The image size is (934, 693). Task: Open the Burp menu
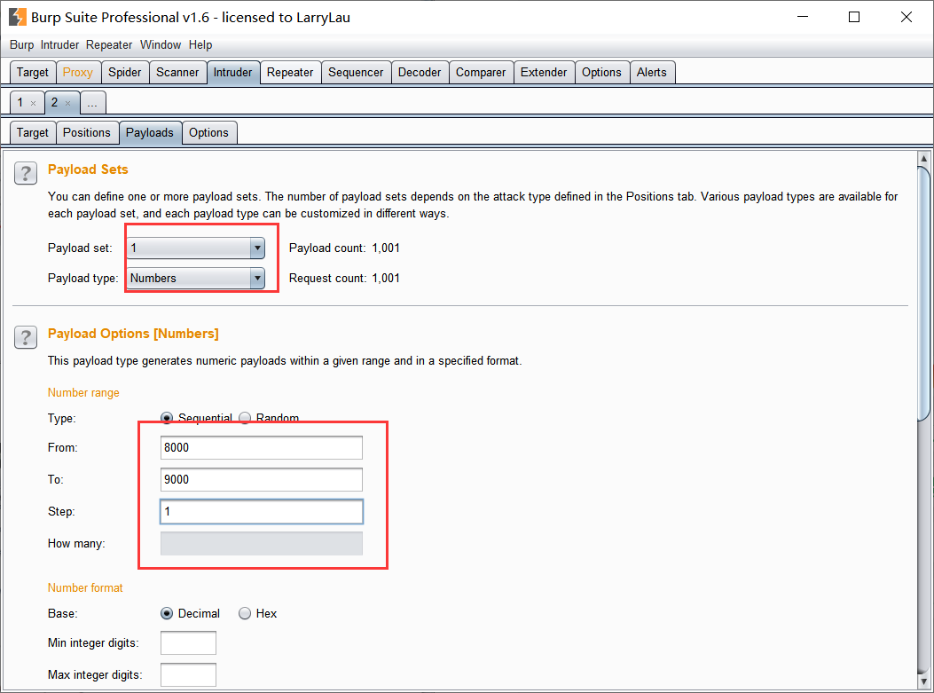click(x=21, y=44)
